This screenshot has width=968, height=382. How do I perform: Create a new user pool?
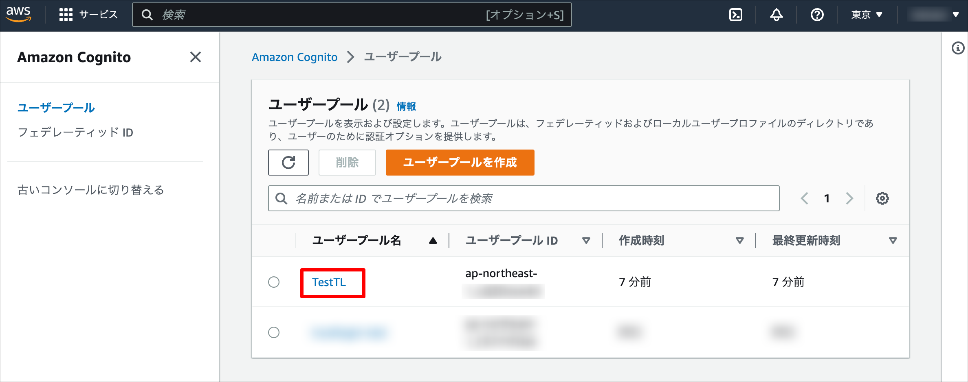click(x=460, y=163)
